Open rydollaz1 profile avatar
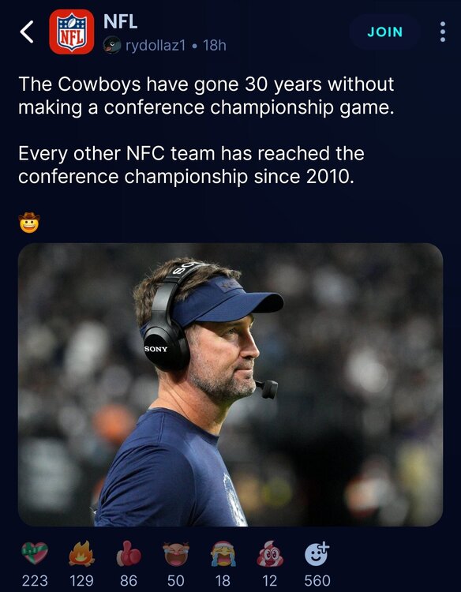 112,45
